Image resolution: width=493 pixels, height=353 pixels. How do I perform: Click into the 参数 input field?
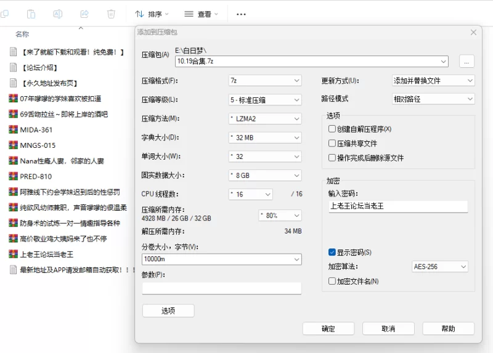(221, 288)
